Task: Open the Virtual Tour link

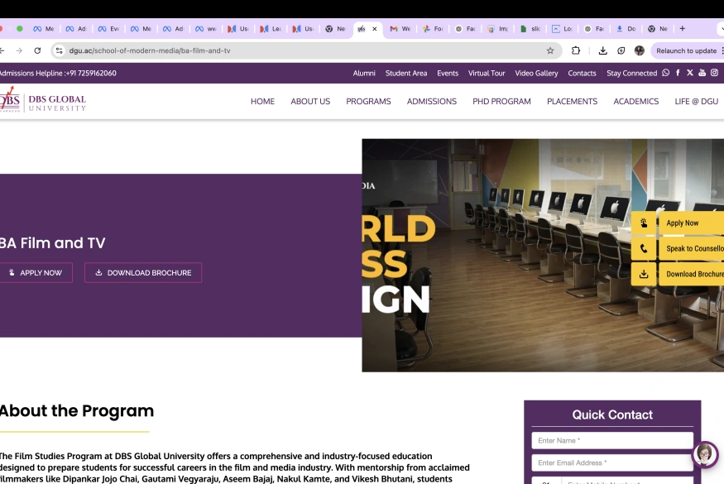Action: click(487, 73)
